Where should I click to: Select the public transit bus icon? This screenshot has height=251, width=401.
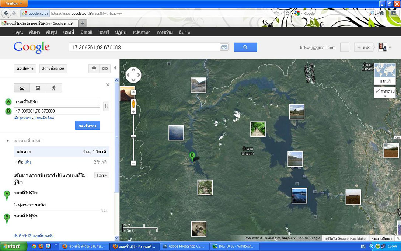38,88
